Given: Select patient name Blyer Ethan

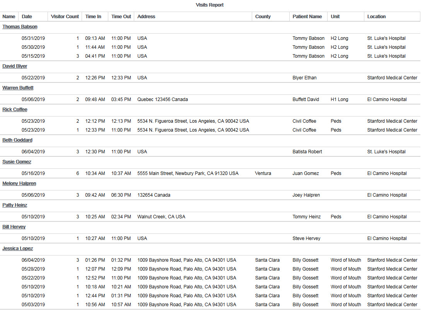Looking at the screenshot, I should click(x=304, y=78).
